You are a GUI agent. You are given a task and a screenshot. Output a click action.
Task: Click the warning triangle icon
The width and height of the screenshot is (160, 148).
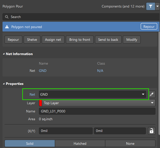pyautogui.click(x=7, y=27)
